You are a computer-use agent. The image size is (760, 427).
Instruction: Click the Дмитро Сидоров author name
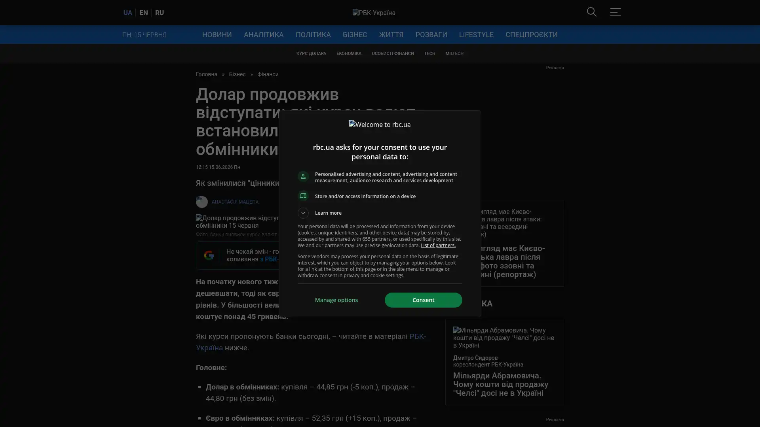(475, 358)
